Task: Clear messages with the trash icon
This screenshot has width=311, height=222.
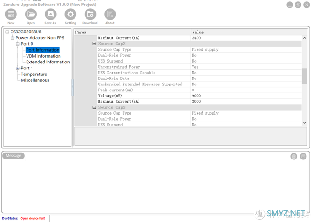Action: coord(294,156)
